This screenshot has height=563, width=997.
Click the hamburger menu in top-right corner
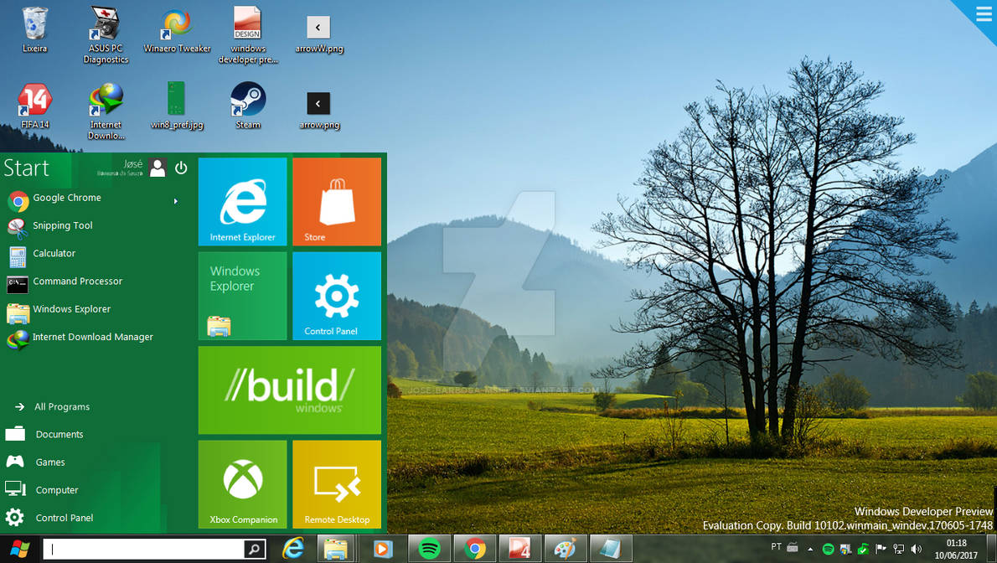(983, 14)
